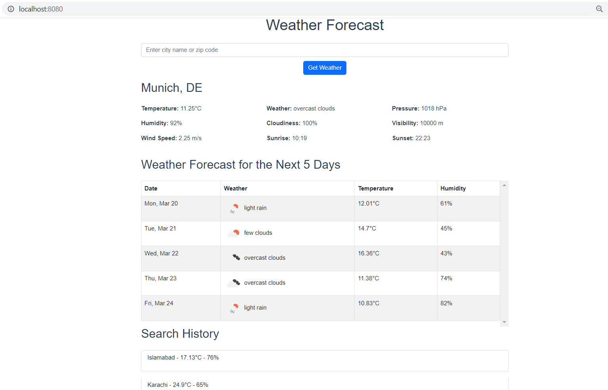
Task: Click the scrollbar down arrow on the forecast table
Action: [x=504, y=322]
